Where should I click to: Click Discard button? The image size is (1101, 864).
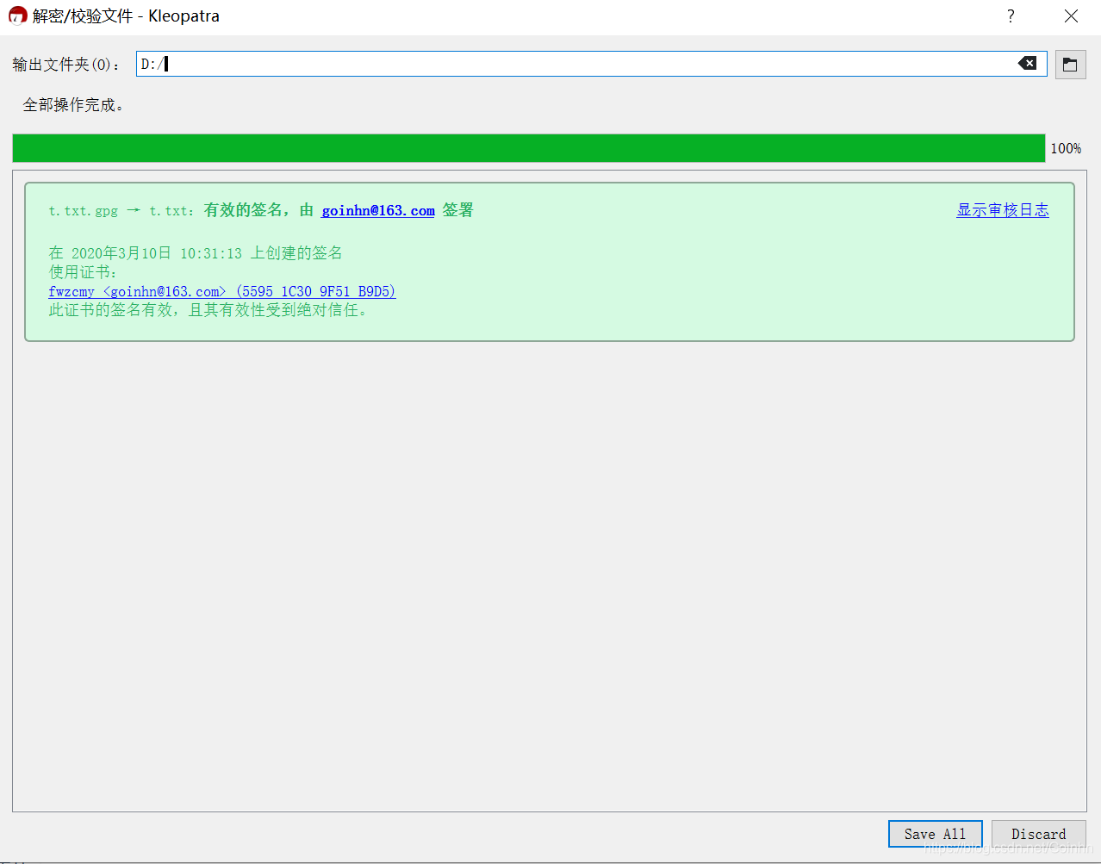(x=1038, y=834)
